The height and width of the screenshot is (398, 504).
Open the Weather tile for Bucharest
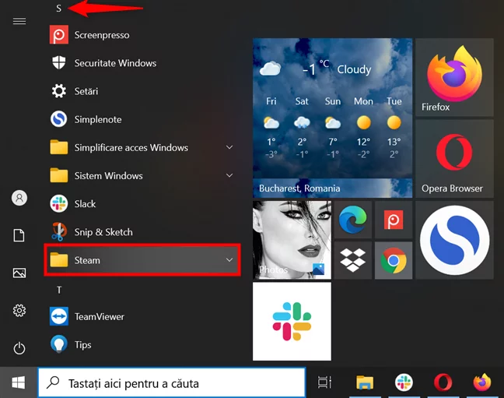pyautogui.click(x=332, y=118)
